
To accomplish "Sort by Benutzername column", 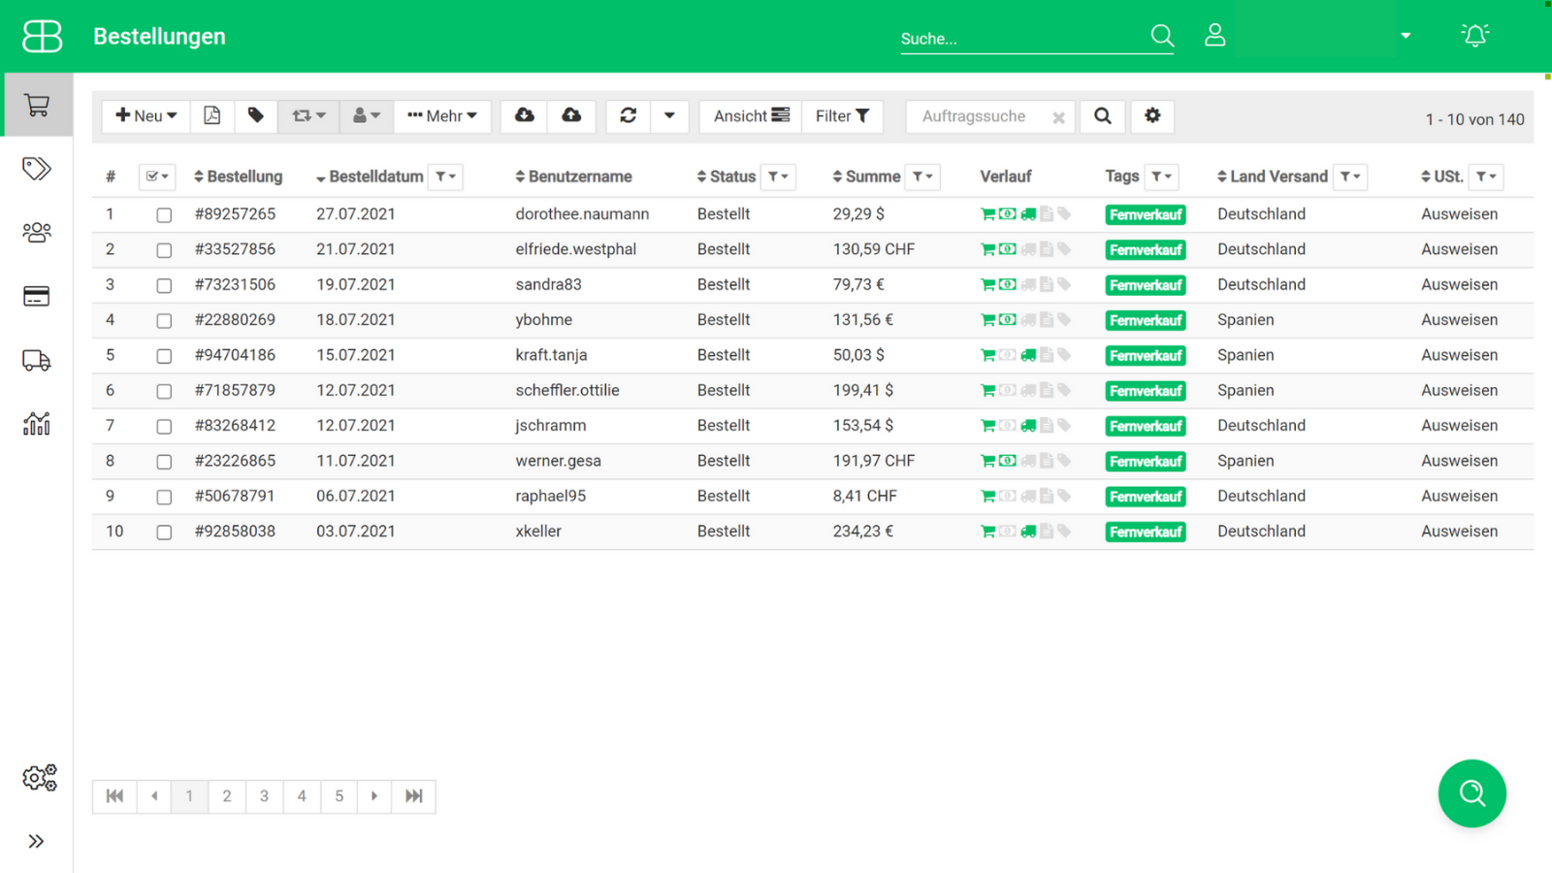I will coord(573,177).
